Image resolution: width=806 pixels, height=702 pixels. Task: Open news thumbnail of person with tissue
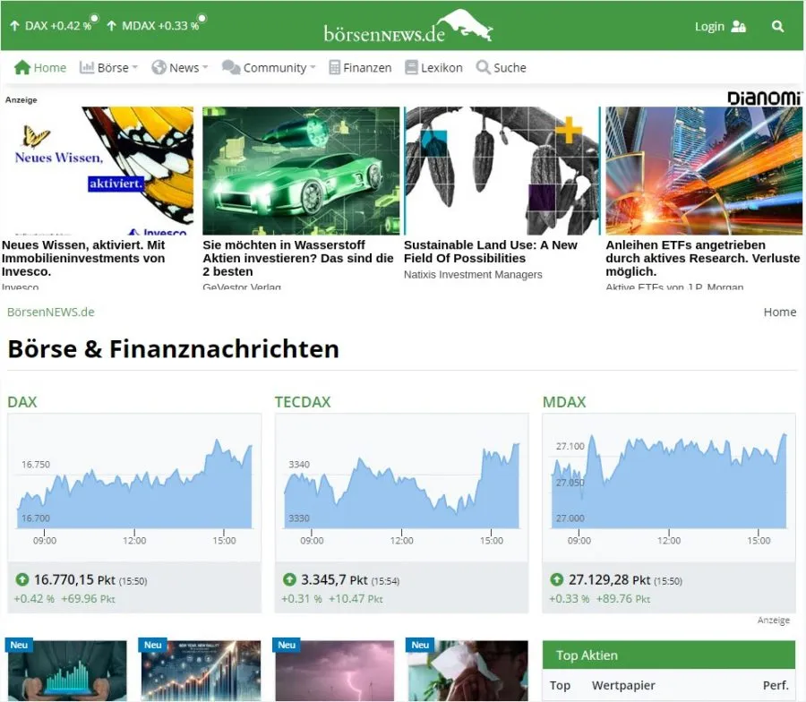[x=467, y=671]
